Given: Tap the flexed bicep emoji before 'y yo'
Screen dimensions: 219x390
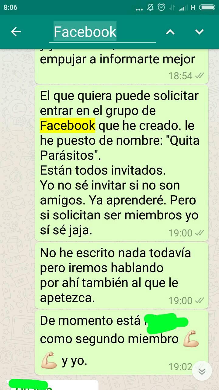Looking at the screenshot, I should point(49,361).
